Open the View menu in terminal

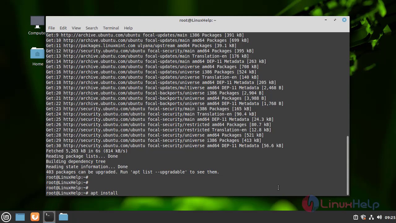[76, 28]
